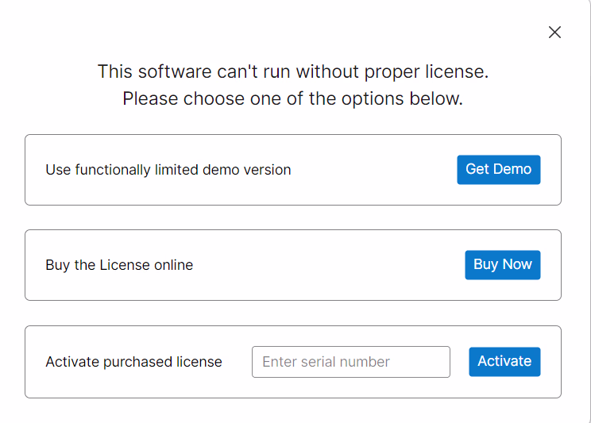Click the 'Buy the License online' label
Viewport: 591px width, 423px height.
(x=119, y=265)
